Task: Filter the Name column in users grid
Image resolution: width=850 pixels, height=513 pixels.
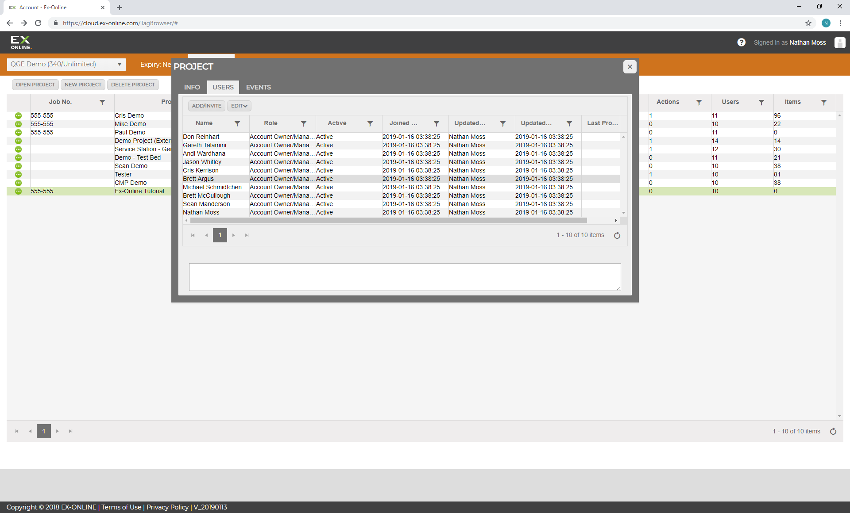Action: (237, 123)
